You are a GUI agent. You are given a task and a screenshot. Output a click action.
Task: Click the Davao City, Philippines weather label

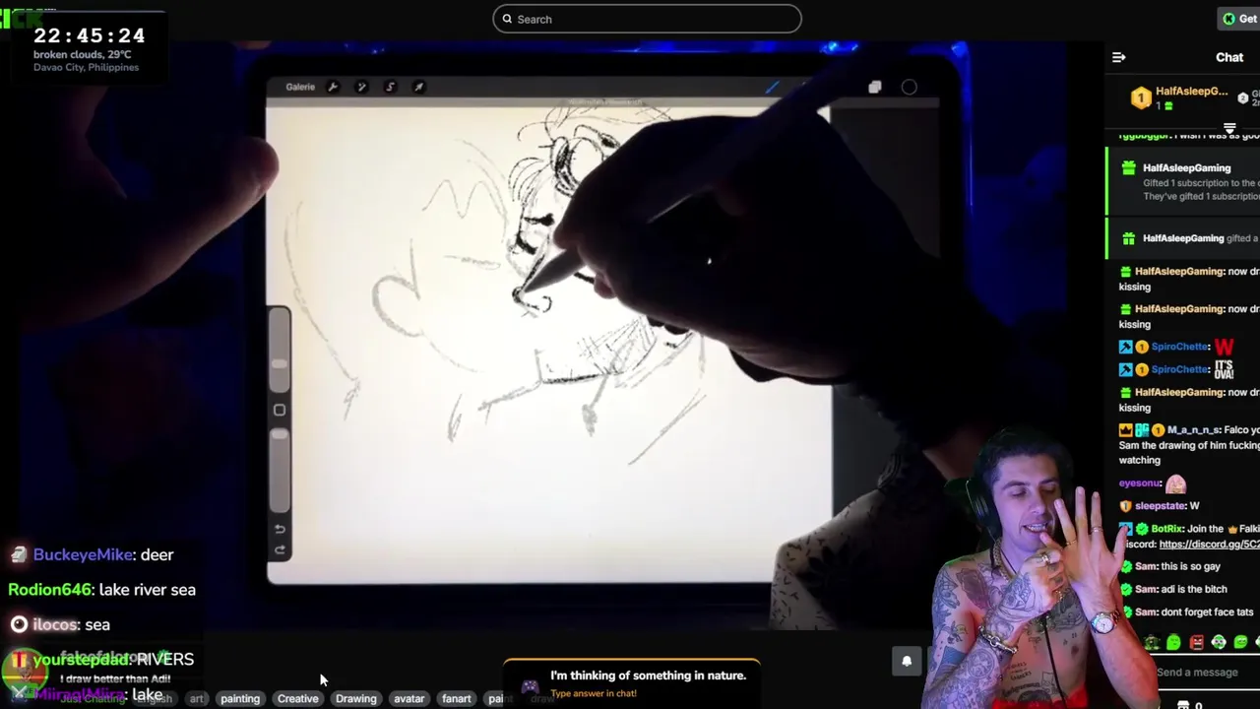86,68
